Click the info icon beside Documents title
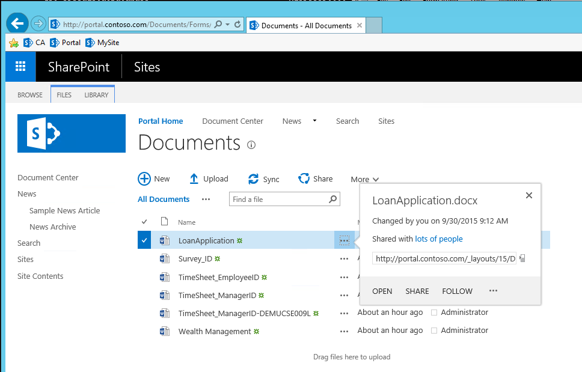Viewport: 582px width, 372px height. (251, 145)
